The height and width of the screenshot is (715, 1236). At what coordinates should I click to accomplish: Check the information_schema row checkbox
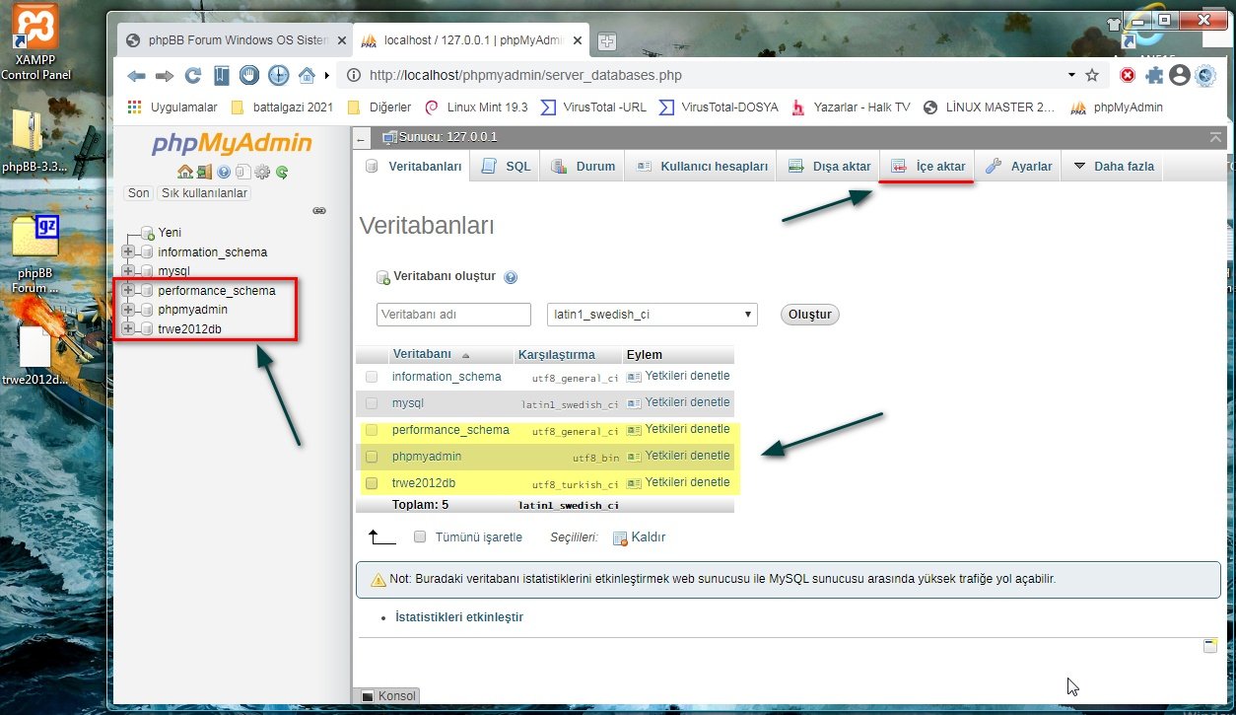(x=372, y=377)
